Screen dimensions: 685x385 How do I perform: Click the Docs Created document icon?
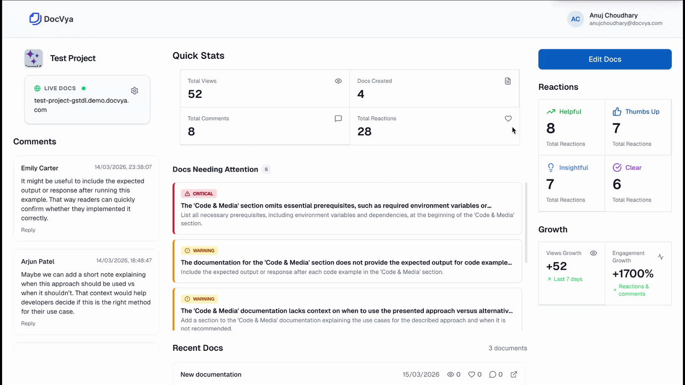pyautogui.click(x=507, y=81)
